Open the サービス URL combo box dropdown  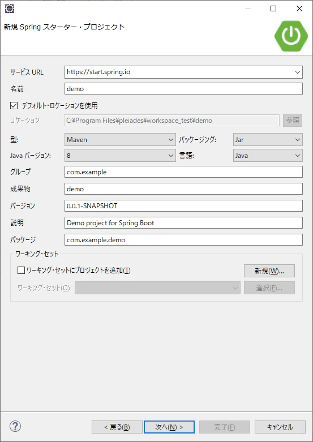tap(298, 72)
